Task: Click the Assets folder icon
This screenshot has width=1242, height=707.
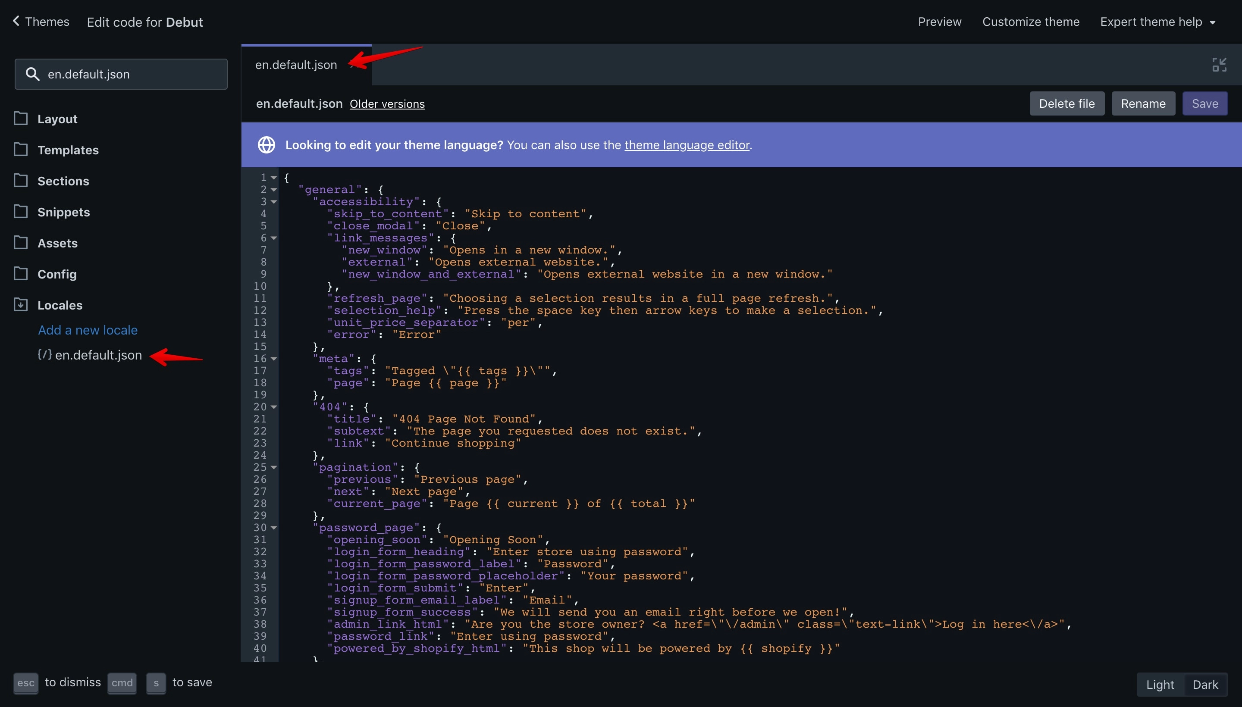Action: tap(20, 243)
